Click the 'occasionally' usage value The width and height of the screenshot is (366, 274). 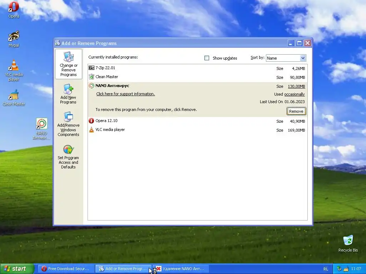pyautogui.click(x=295, y=94)
